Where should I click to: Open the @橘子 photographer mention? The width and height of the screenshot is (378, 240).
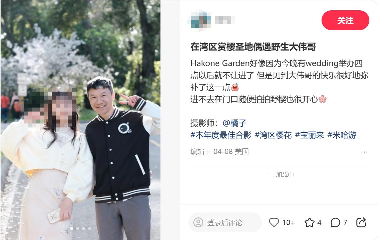coord(234,123)
